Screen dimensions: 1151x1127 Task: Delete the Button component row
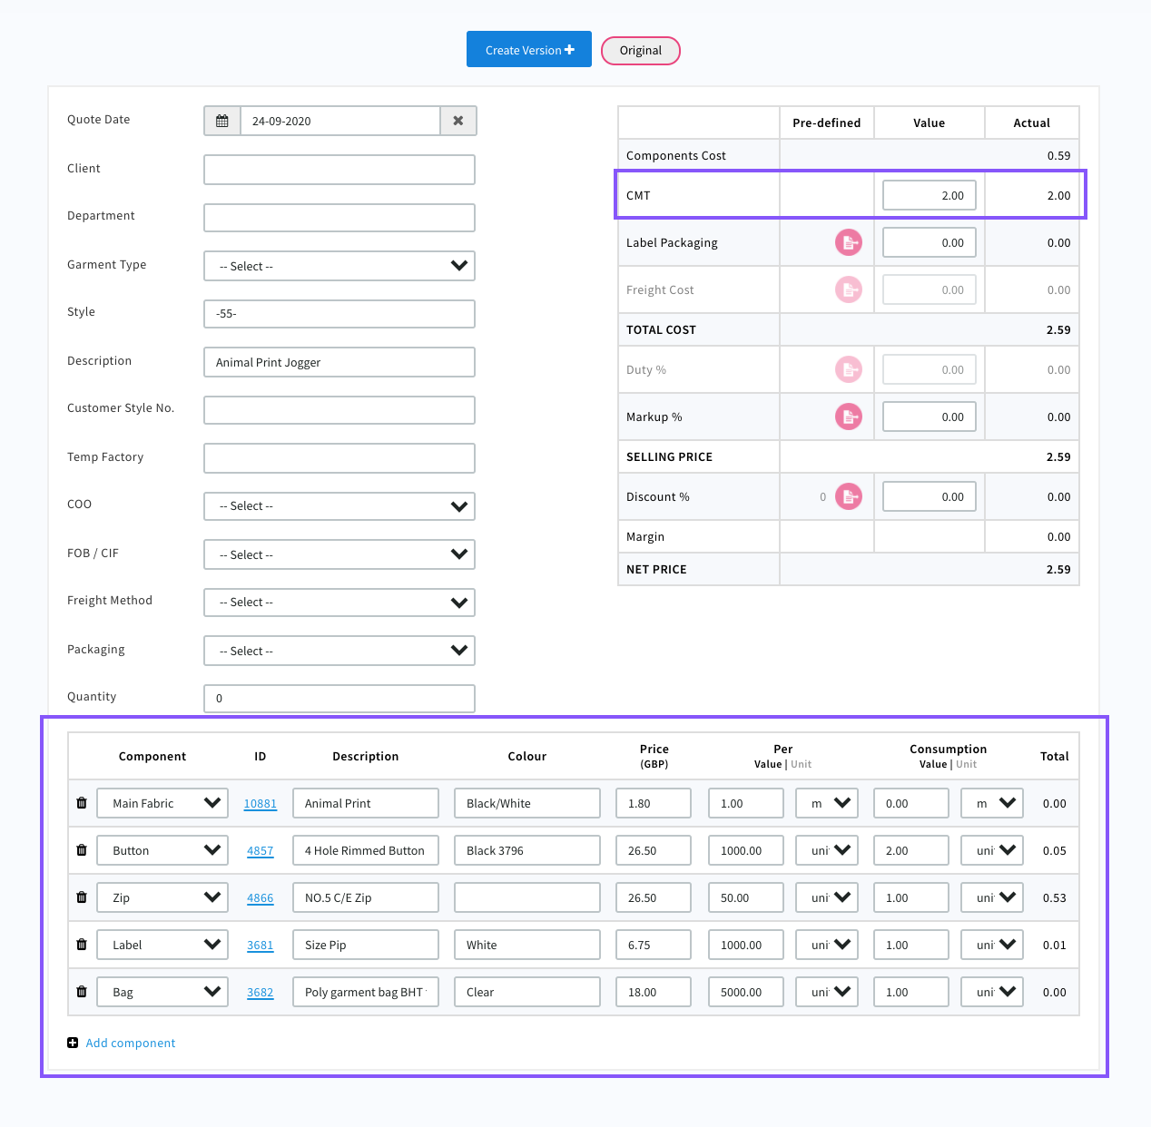(82, 850)
